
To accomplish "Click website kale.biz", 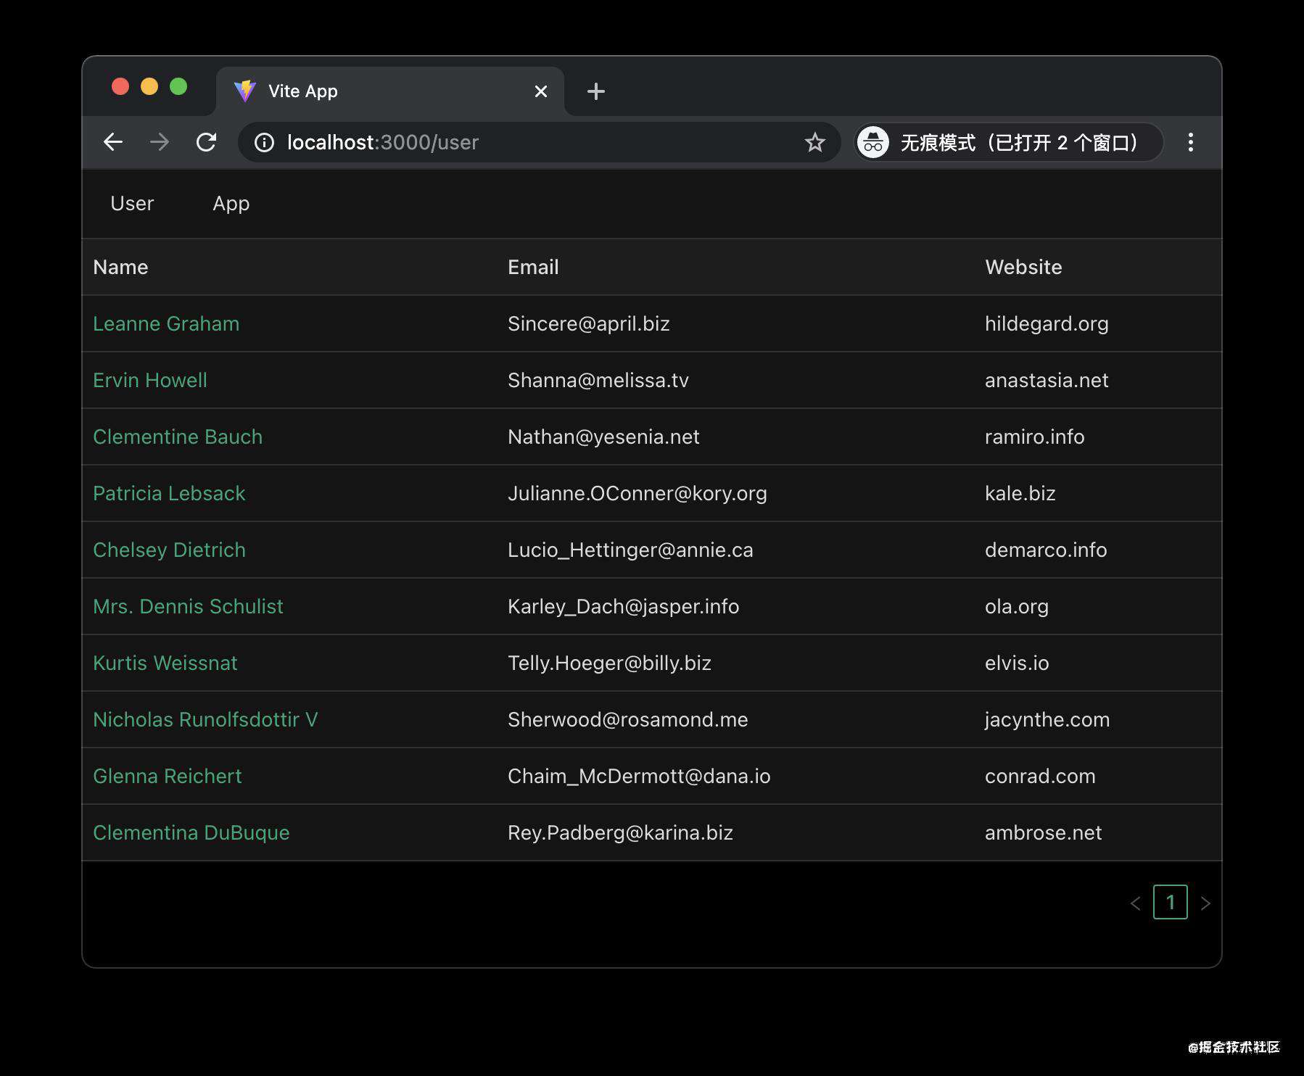I will click(x=1020, y=494).
